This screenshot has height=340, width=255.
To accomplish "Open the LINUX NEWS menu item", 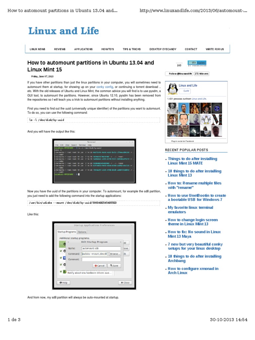I will click(x=38, y=49).
